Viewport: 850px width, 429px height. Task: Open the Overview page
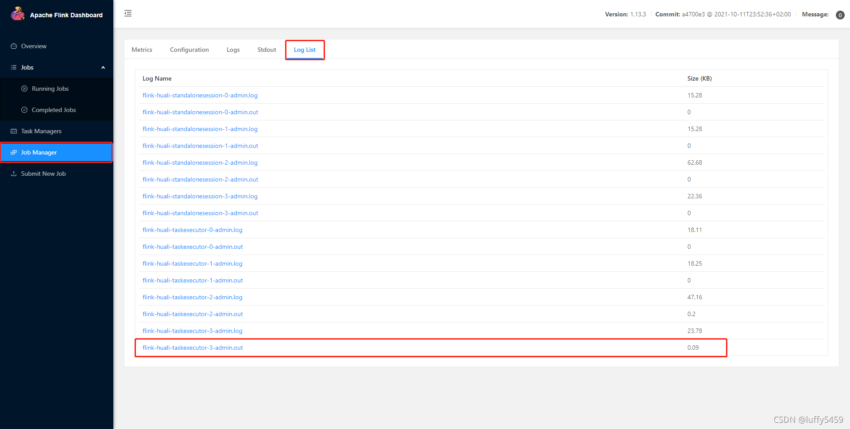(x=34, y=46)
